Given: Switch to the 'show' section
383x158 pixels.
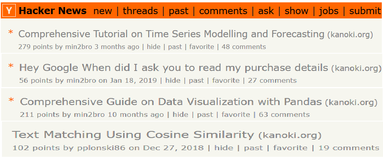Looking at the screenshot, I should (296, 11).
